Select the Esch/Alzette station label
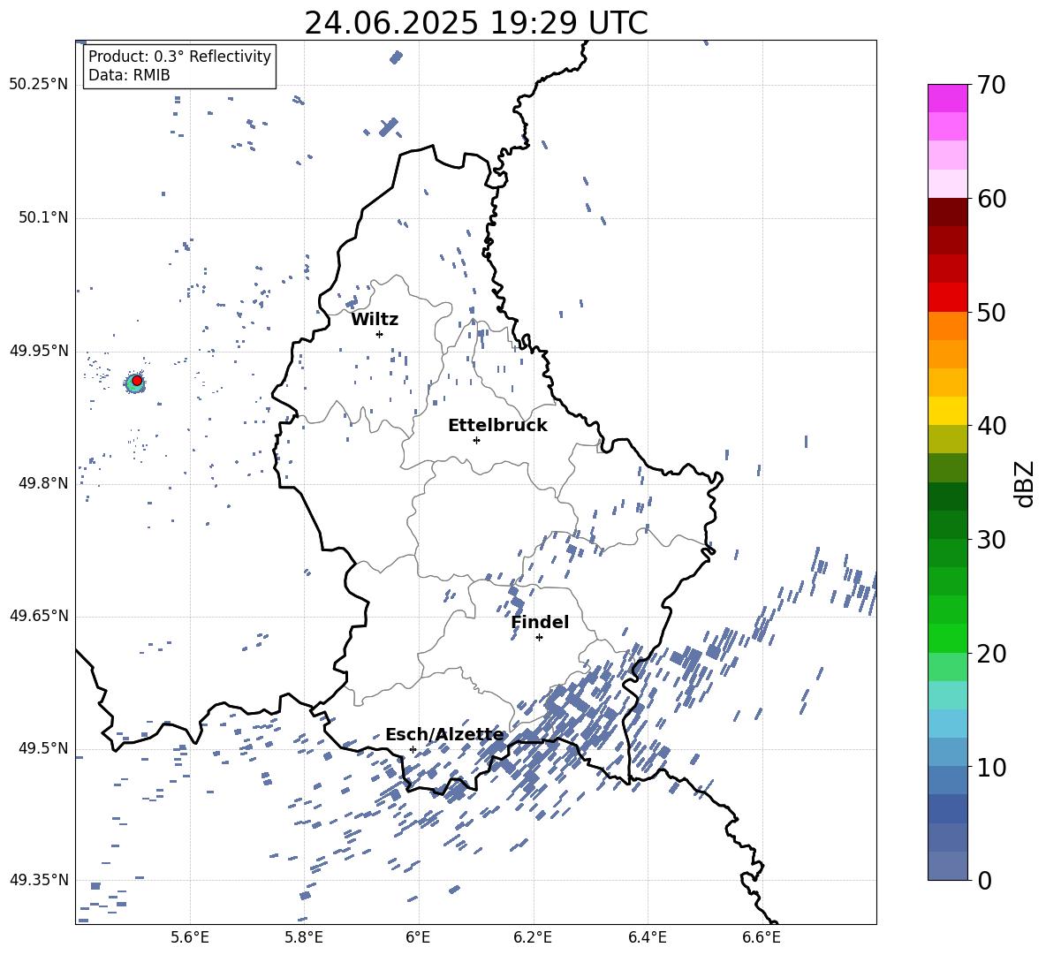The height and width of the screenshot is (955, 1046). 444,735
